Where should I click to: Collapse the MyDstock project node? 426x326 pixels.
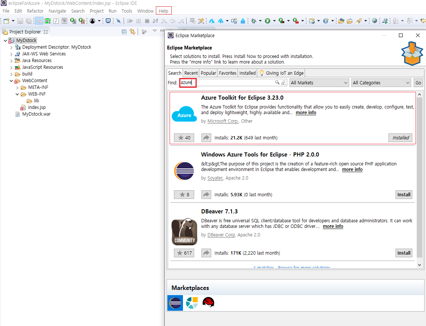6,41
